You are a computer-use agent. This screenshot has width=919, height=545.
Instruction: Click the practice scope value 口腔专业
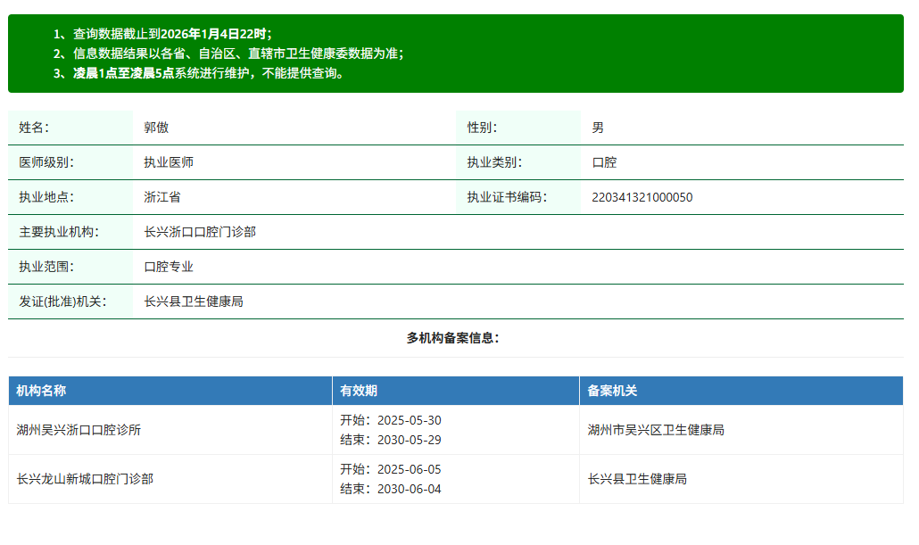[x=169, y=267]
